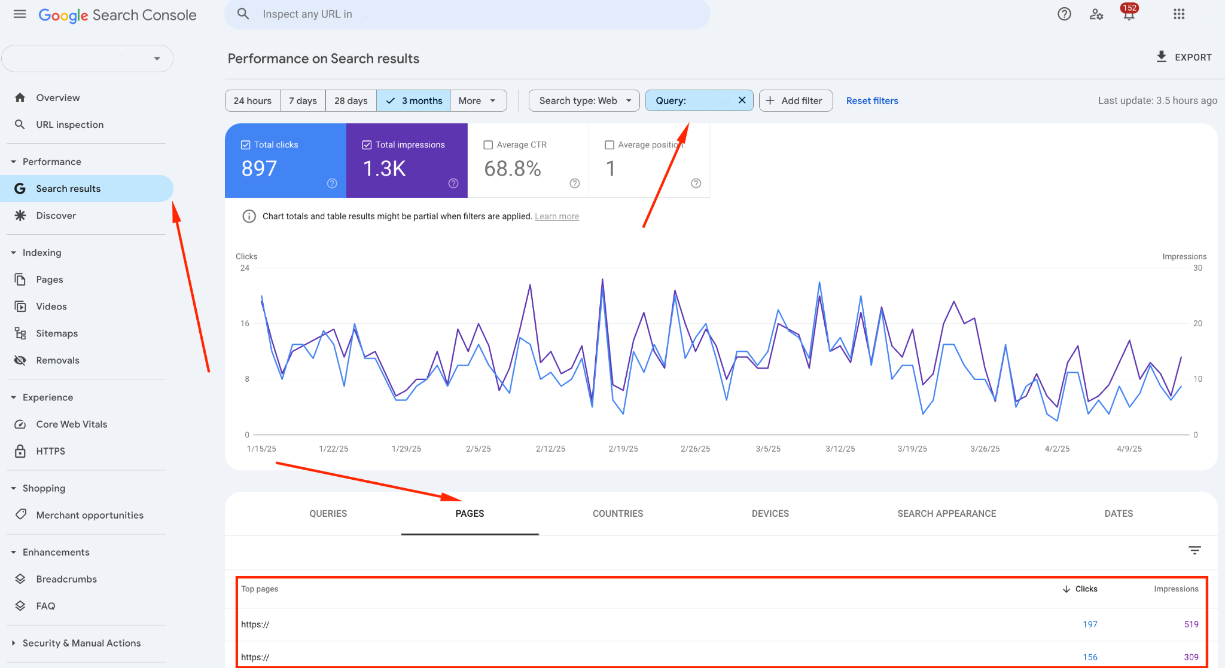Open the More date range dropdown
This screenshot has width=1225, height=668.
[478, 100]
